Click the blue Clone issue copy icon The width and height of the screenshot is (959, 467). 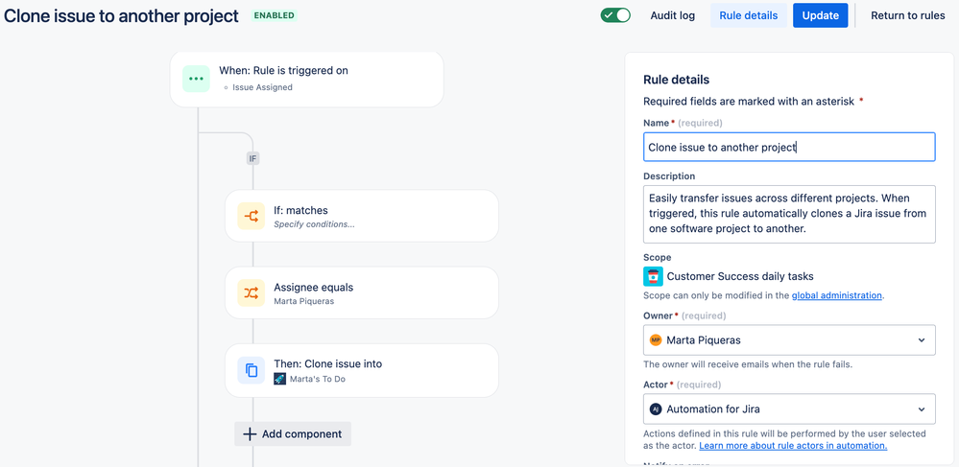tap(251, 370)
